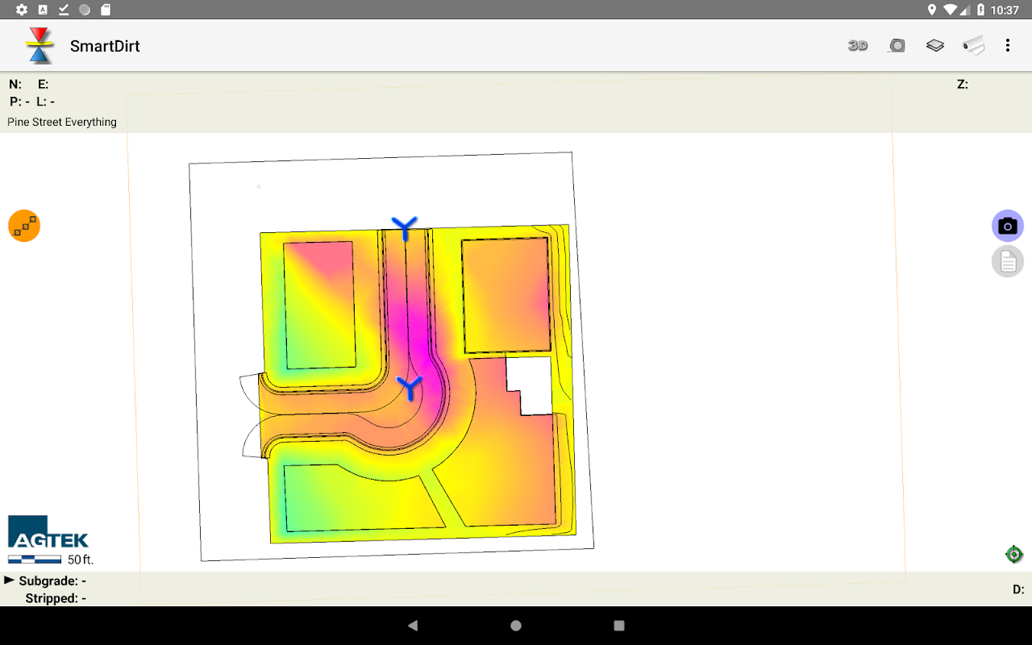Go back with Android back button

pyautogui.click(x=413, y=626)
